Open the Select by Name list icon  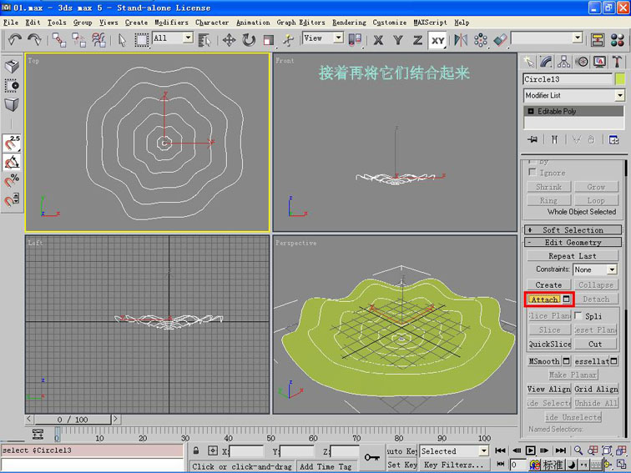[204, 40]
